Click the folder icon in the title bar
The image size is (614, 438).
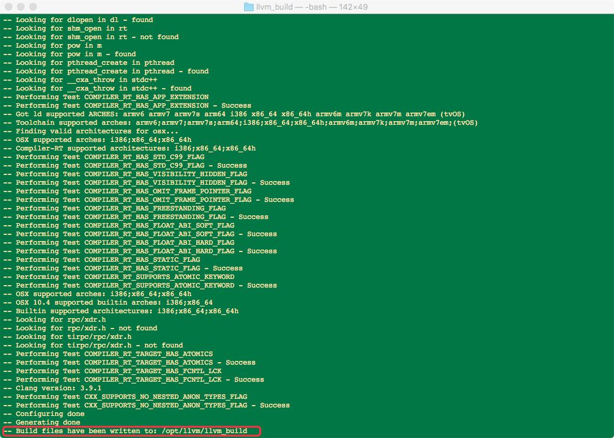[x=248, y=7]
